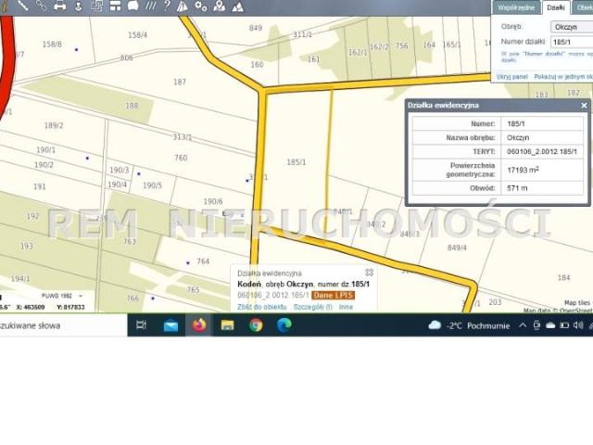This screenshot has height=445, width=593.
Task: Open the help question mark tool
Action: (166, 6)
